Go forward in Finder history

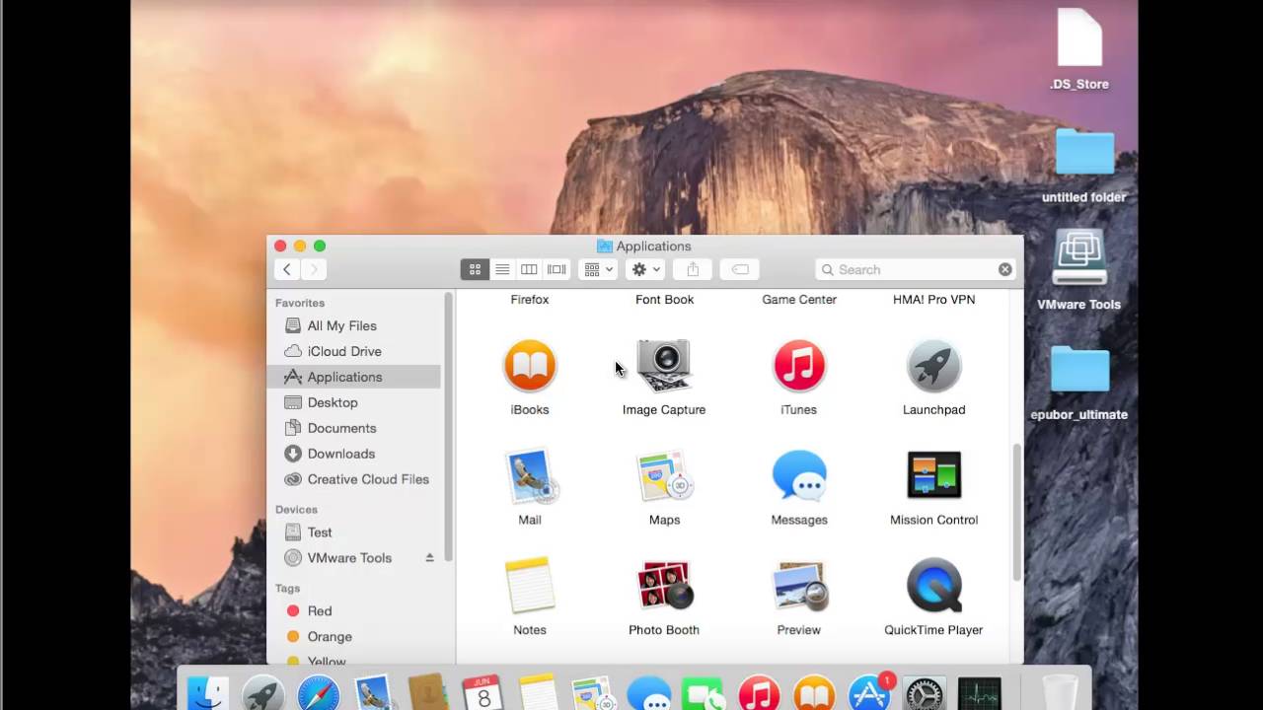point(314,269)
